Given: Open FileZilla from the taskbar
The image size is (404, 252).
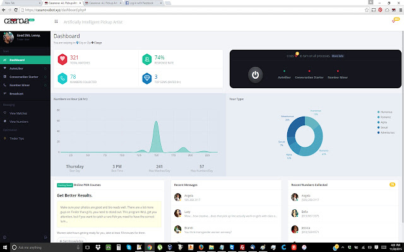Looking at the screenshot, I should (242, 248).
